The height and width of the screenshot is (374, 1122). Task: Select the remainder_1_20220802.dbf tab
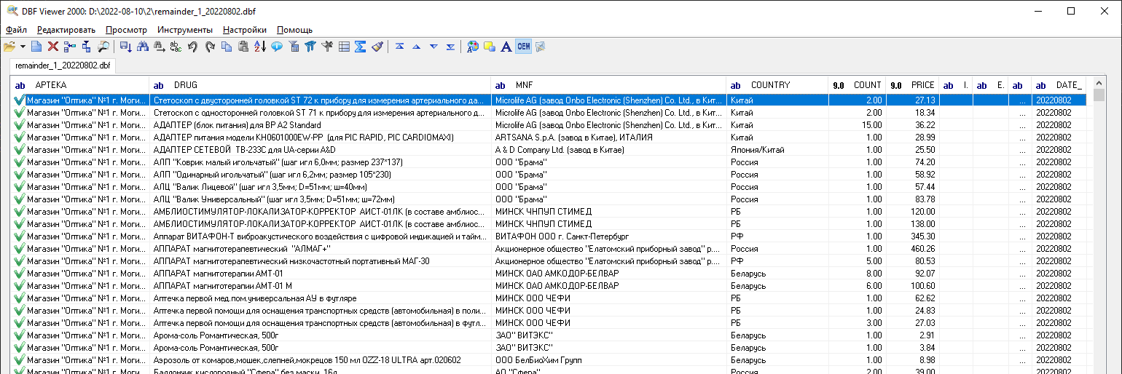coord(63,65)
